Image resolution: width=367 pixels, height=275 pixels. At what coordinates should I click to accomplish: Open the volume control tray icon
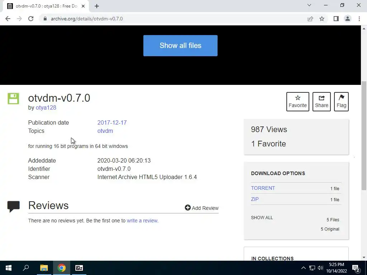click(x=320, y=268)
